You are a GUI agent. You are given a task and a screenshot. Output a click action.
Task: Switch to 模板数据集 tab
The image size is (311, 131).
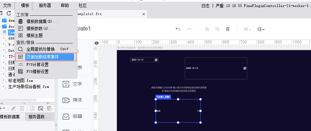tap(10, 117)
